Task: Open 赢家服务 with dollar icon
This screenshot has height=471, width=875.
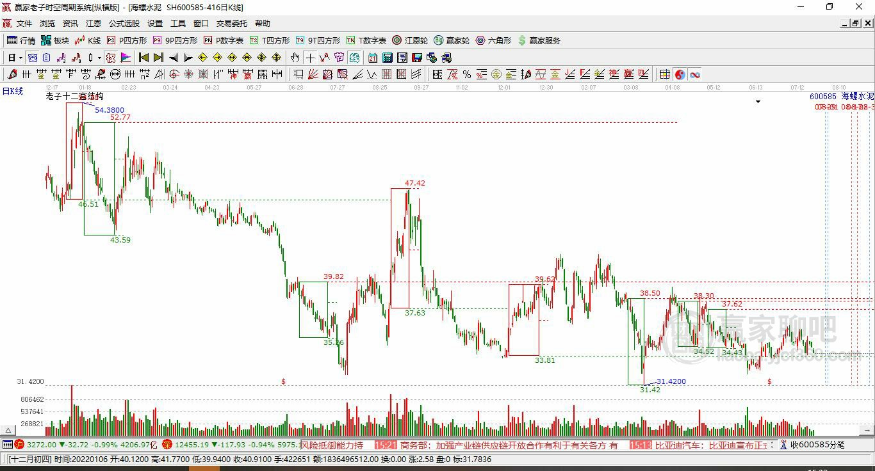Action: (x=539, y=40)
